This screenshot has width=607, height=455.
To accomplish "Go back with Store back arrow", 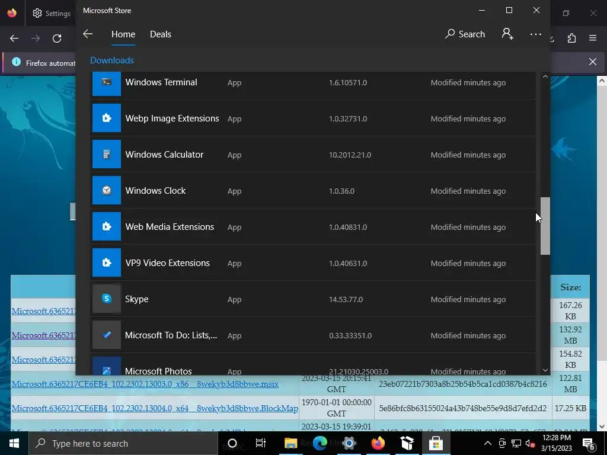I will [x=88, y=34].
